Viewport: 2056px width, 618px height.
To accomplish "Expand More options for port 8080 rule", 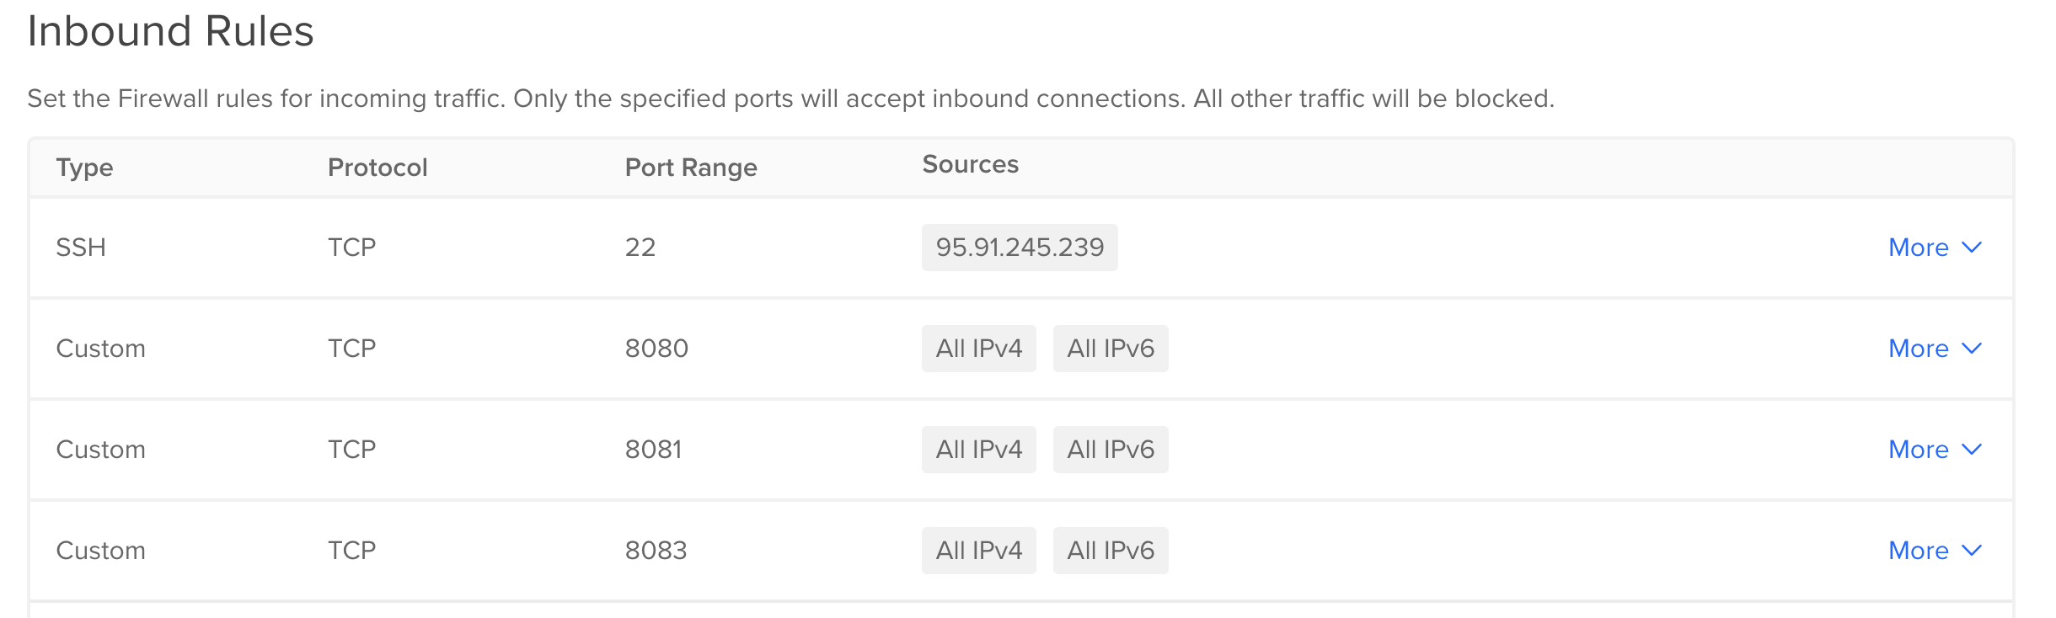I will pyautogui.click(x=1935, y=349).
